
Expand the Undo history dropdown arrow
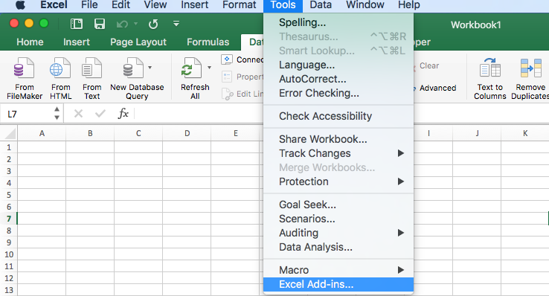click(135, 24)
